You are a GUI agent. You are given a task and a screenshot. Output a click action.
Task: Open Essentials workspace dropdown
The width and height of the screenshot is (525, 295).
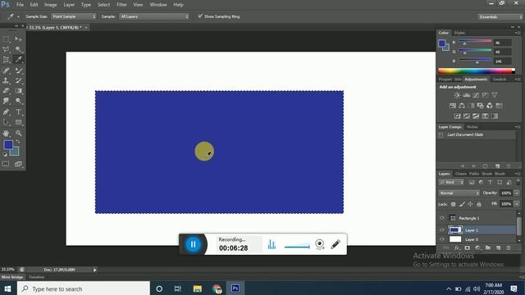(500, 16)
